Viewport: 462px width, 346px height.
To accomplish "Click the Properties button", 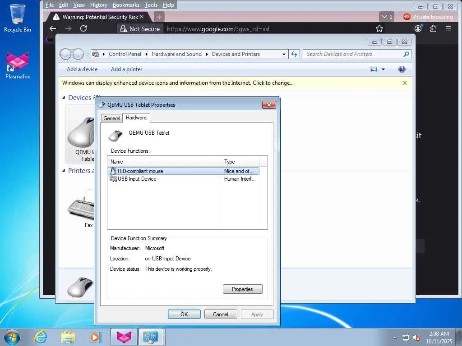I will click(242, 289).
